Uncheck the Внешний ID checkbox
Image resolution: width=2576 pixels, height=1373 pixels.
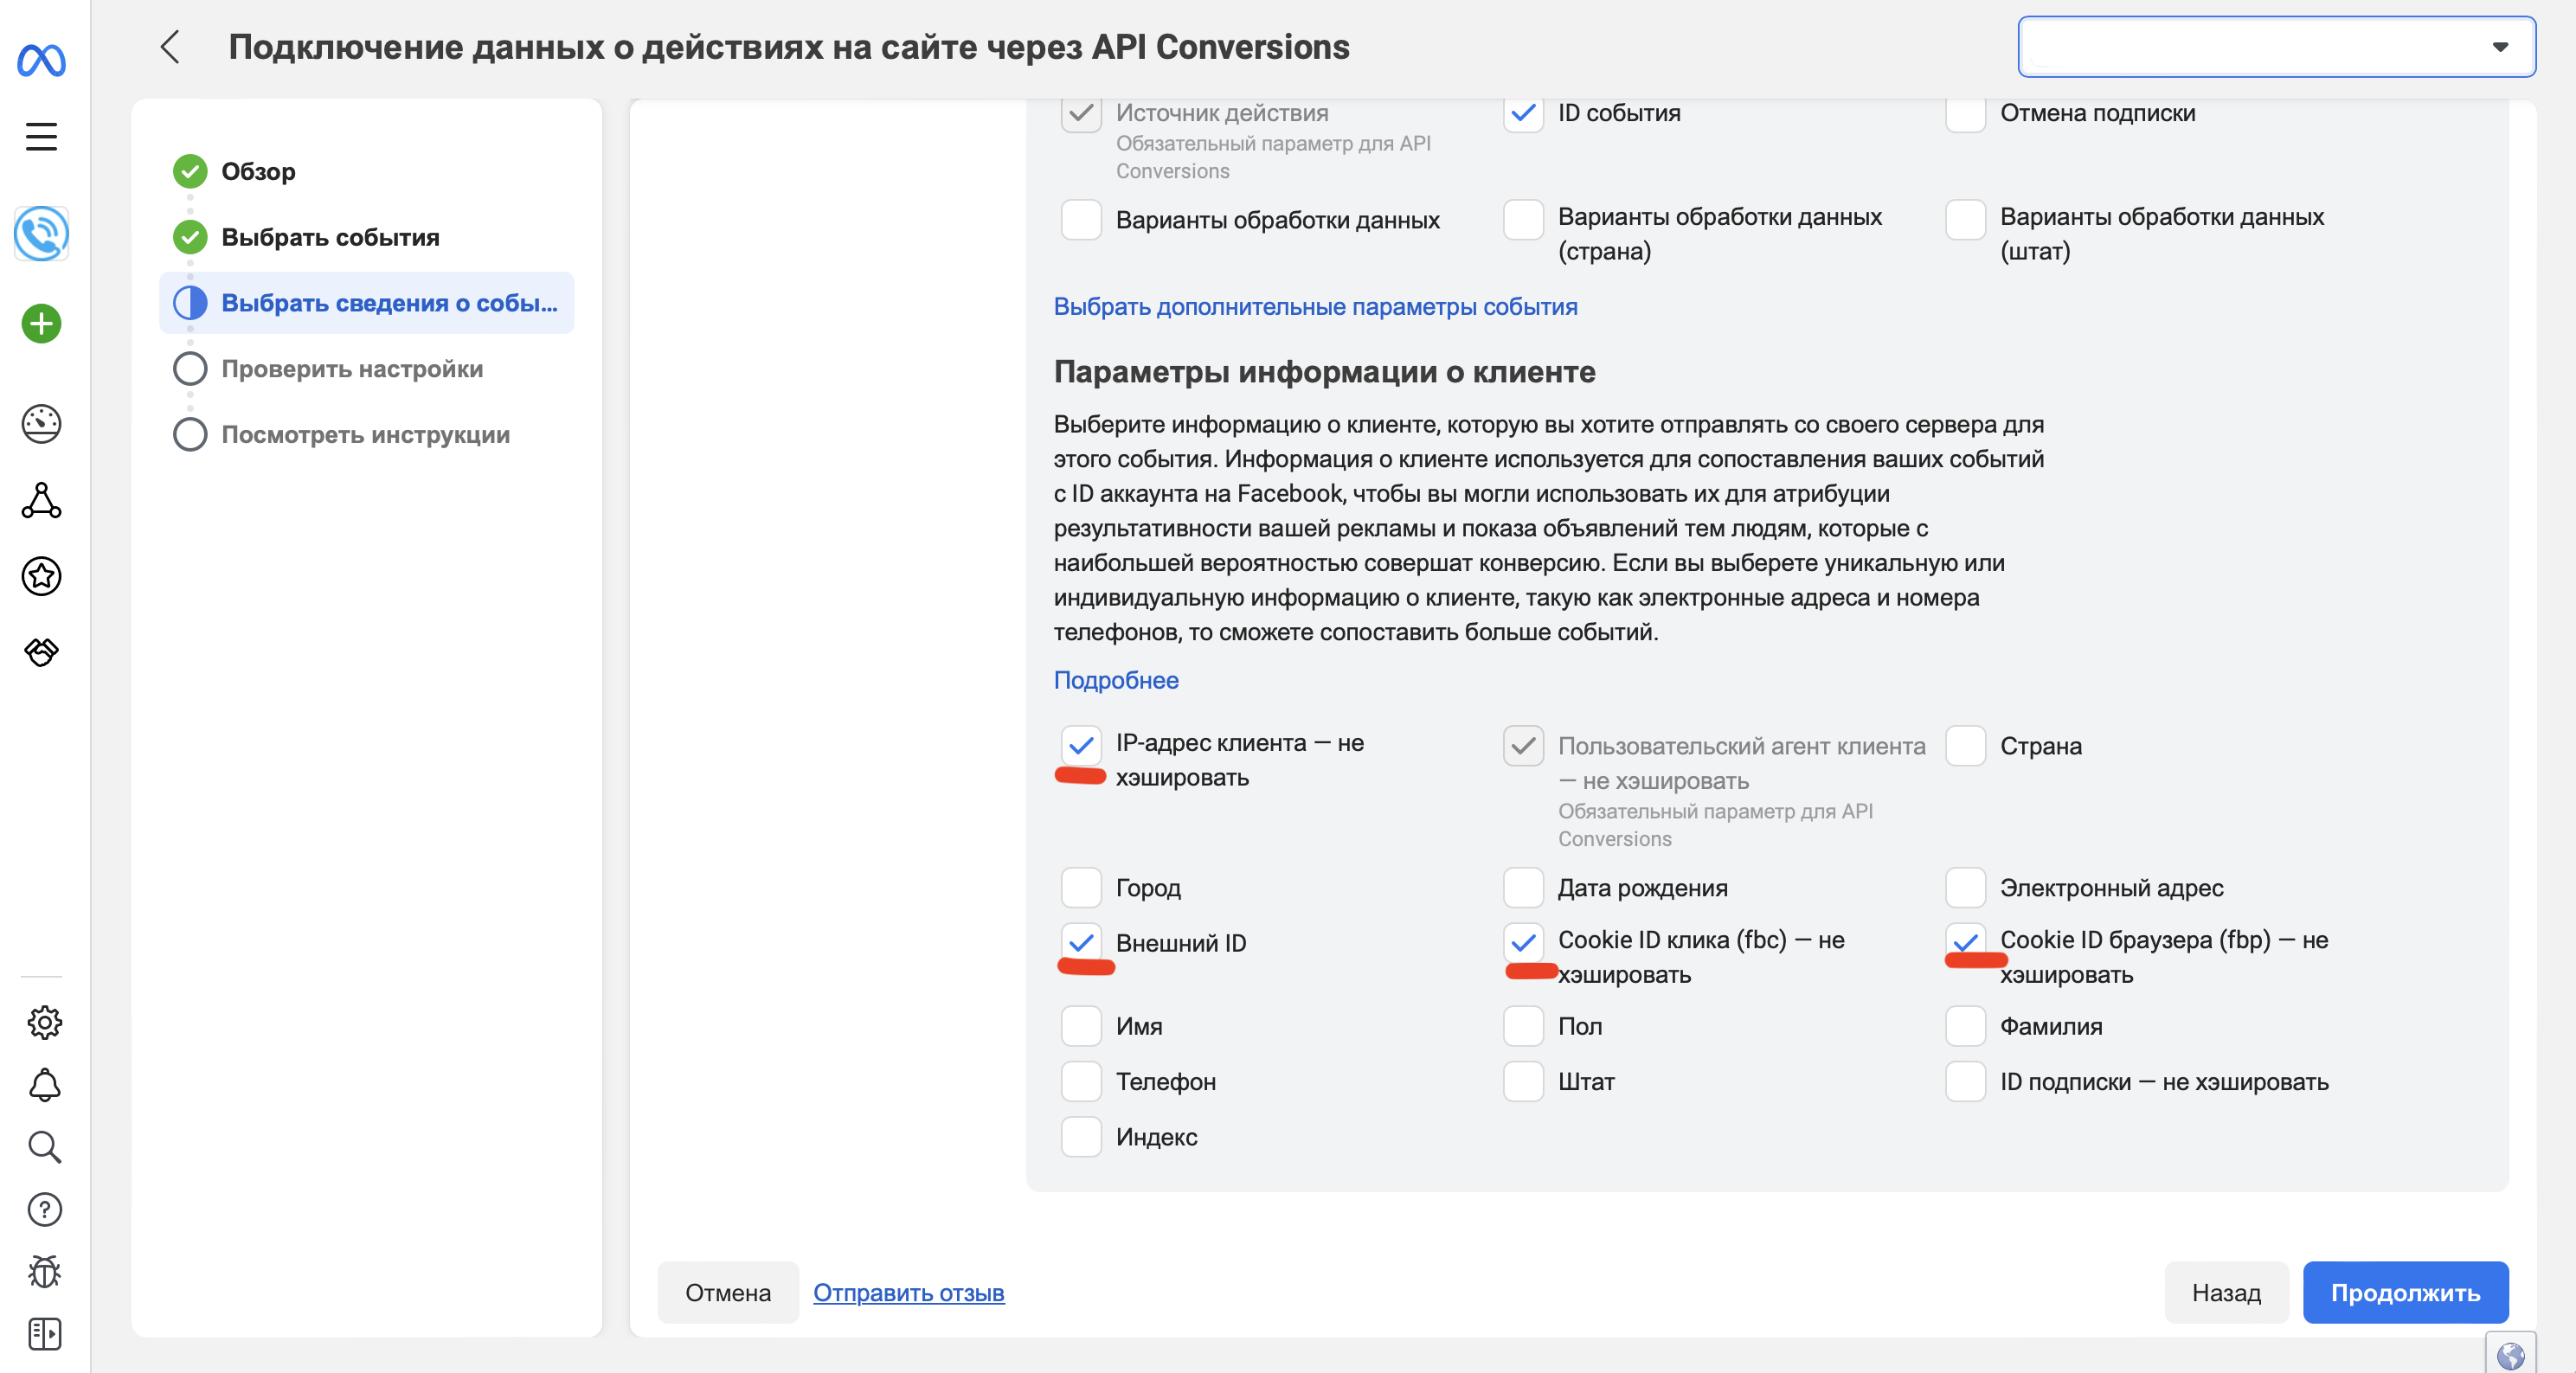point(1081,942)
